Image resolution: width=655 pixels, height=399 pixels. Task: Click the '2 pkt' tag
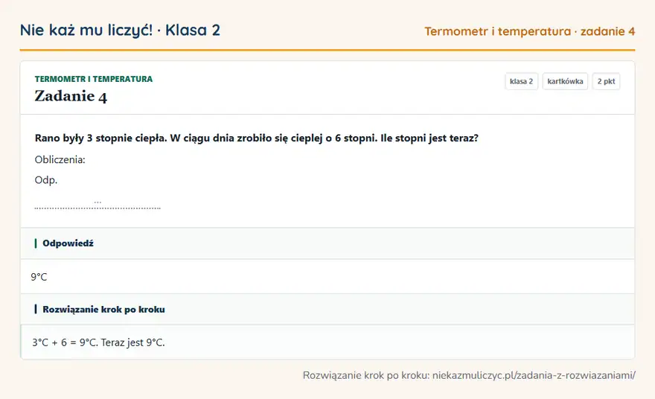[606, 81]
